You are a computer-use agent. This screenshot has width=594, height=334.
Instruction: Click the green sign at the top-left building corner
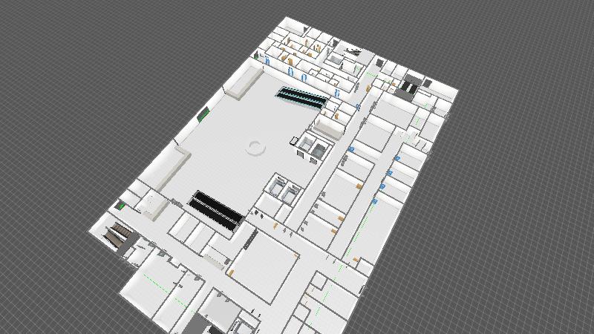[x=257, y=56]
